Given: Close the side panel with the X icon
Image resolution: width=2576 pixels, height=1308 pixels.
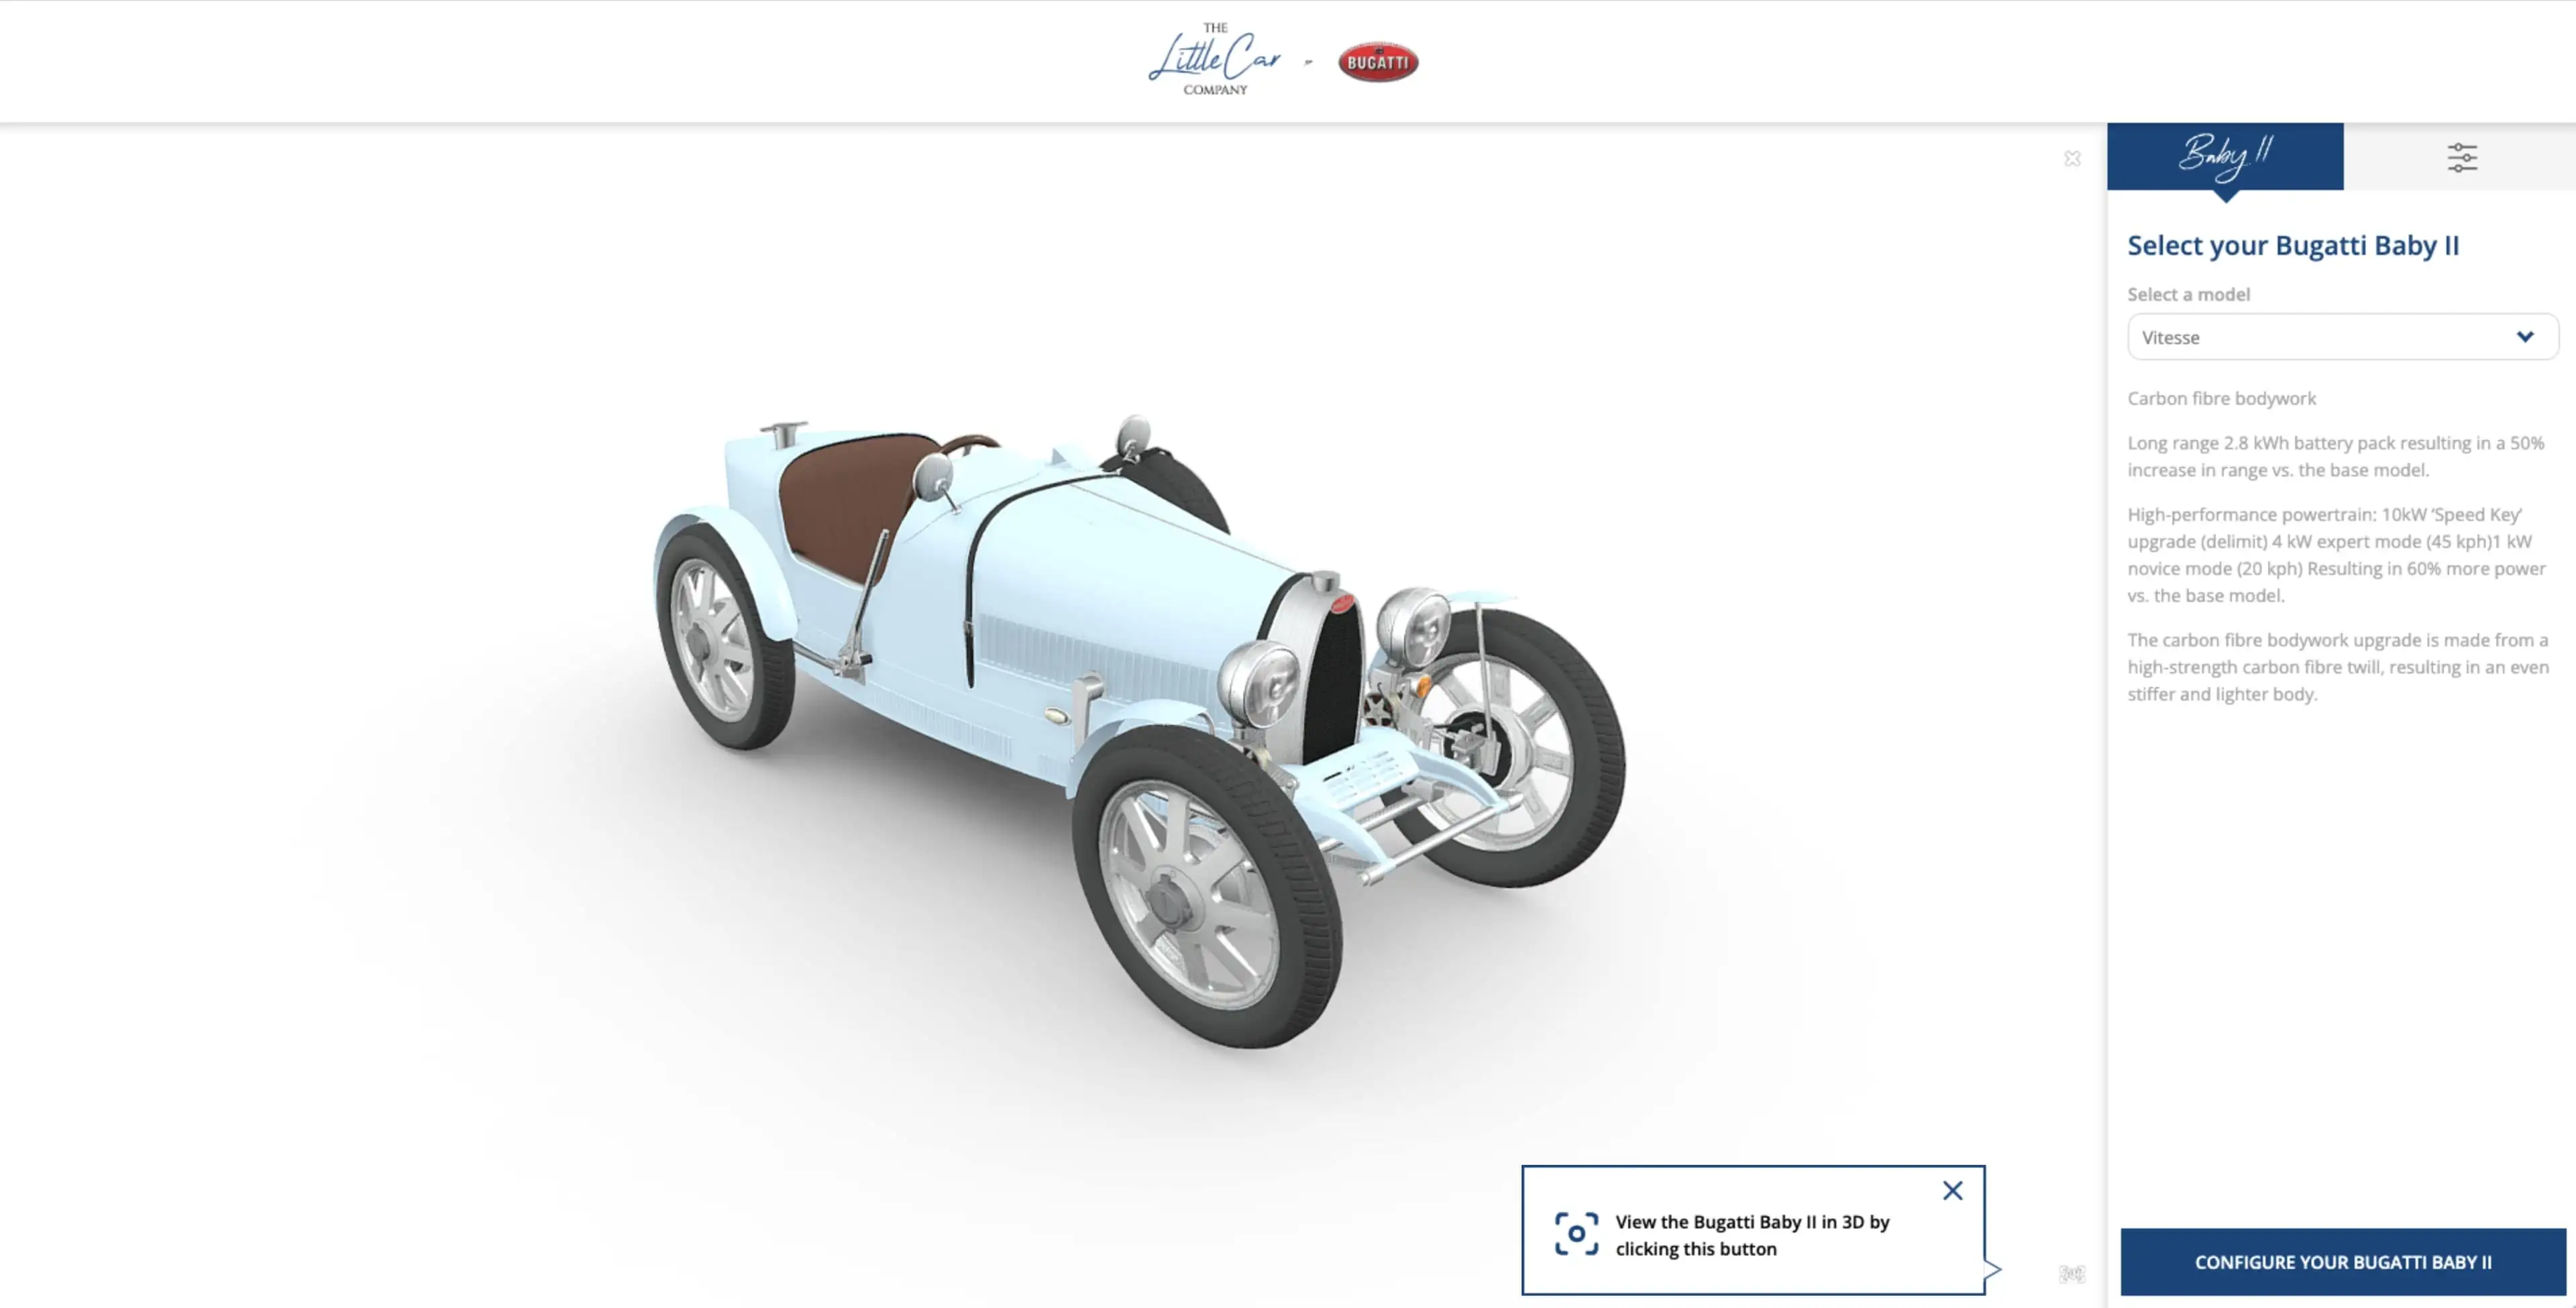Looking at the screenshot, I should pos(2072,158).
